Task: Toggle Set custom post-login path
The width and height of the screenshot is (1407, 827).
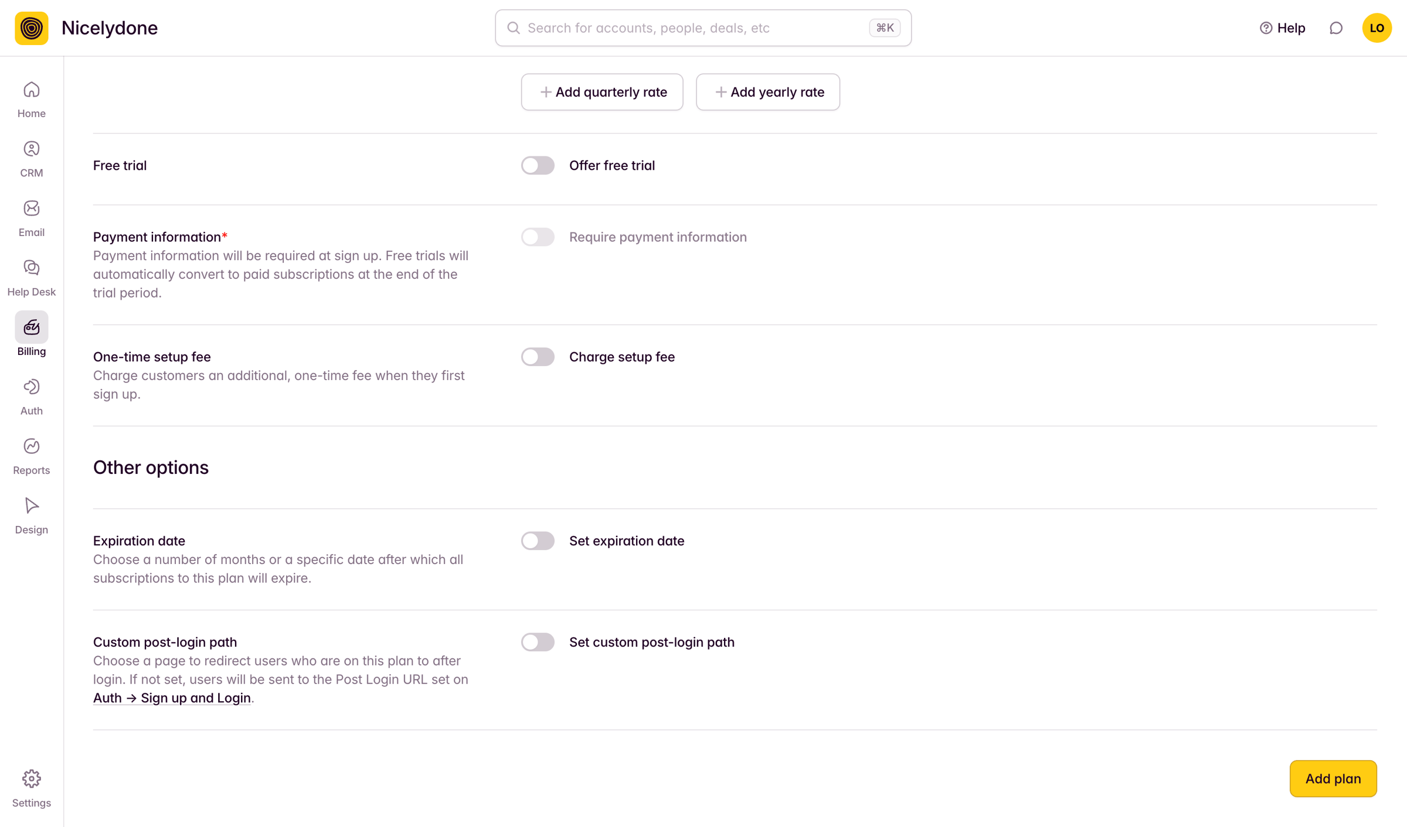Action: [538, 642]
